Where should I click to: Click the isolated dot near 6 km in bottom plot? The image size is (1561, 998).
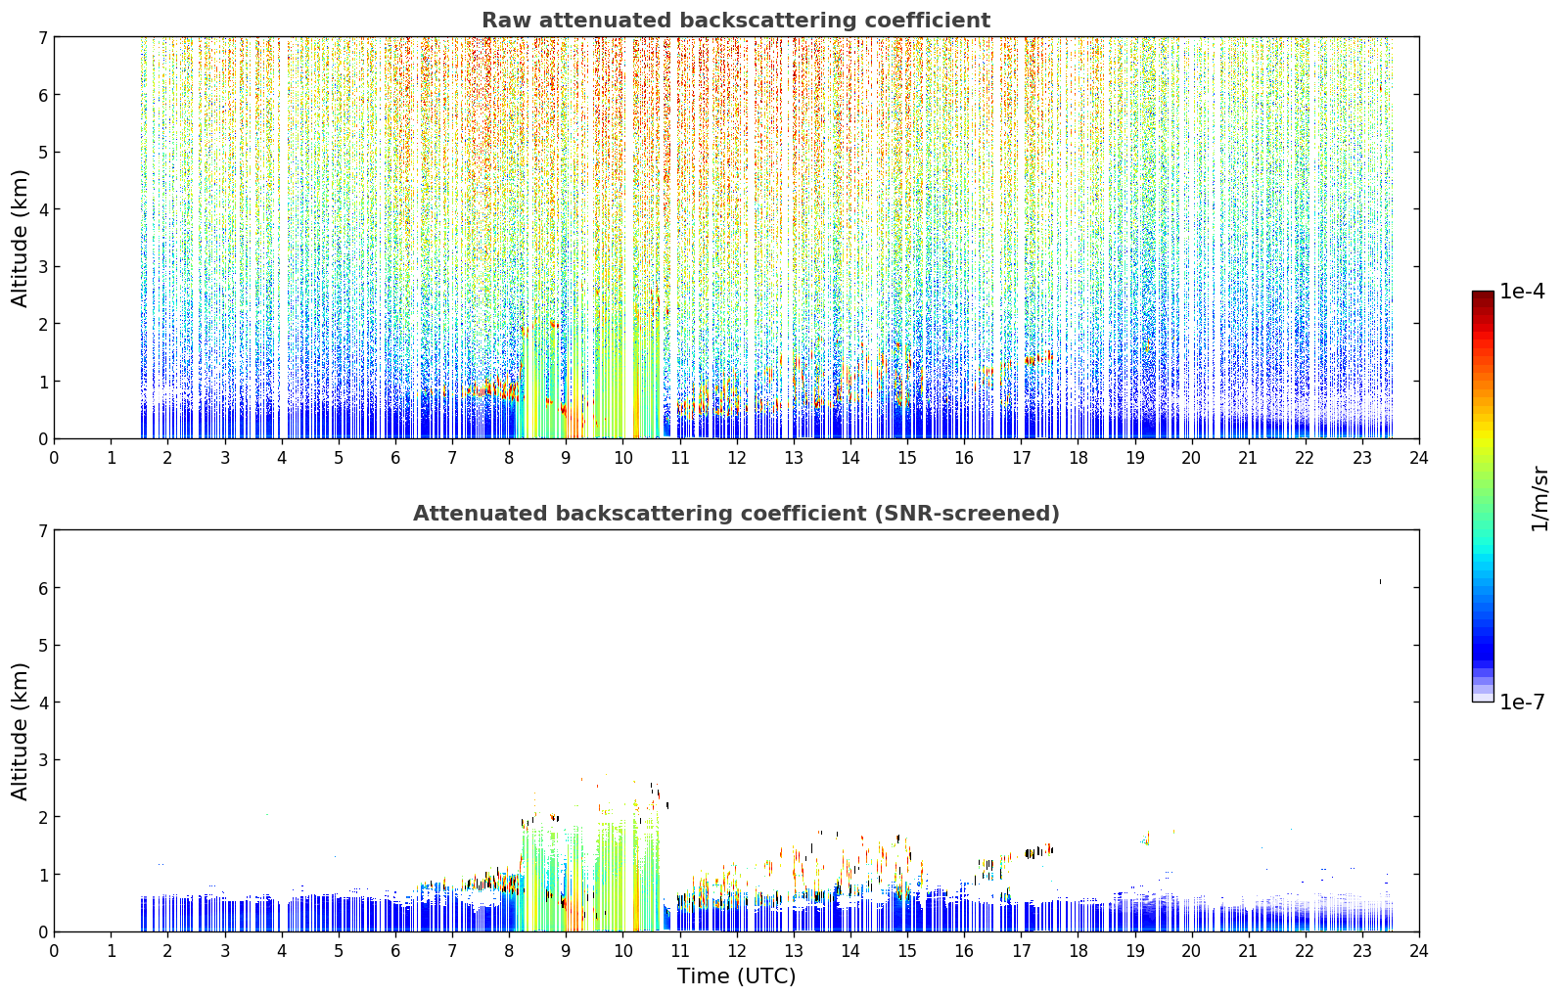tap(1380, 581)
